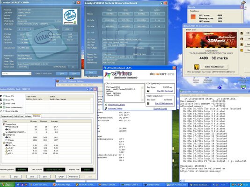Screen dimensions: 250x187
Task: Select the Statistics tab
Action: 37,116
